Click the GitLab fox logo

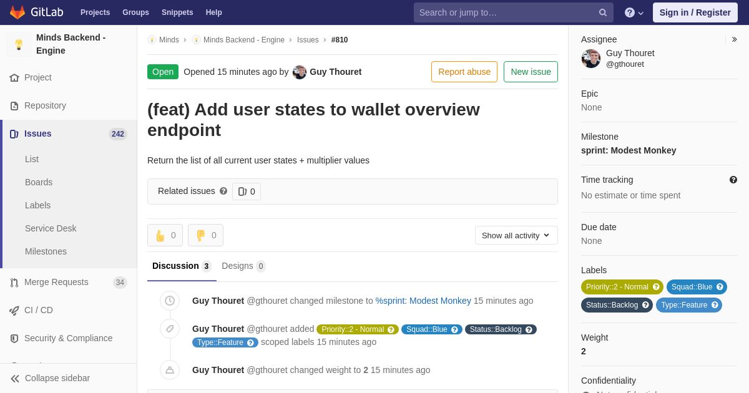pos(17,12)
